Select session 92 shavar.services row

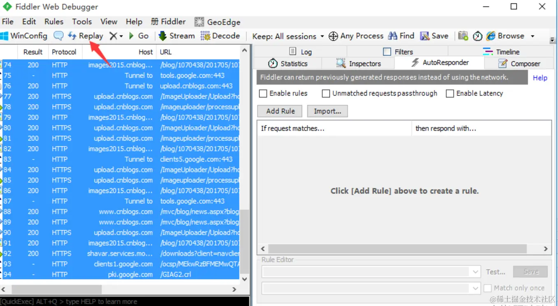[x=120, y=253]
